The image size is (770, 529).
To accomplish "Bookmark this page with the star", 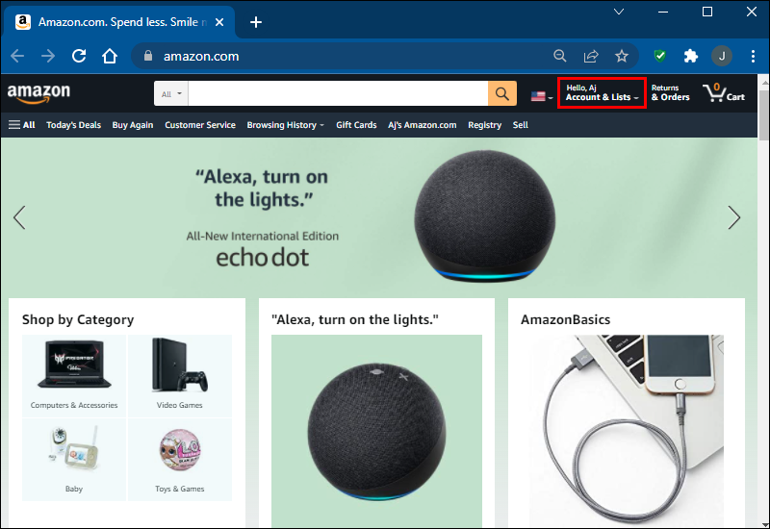I will pos(622,56).
